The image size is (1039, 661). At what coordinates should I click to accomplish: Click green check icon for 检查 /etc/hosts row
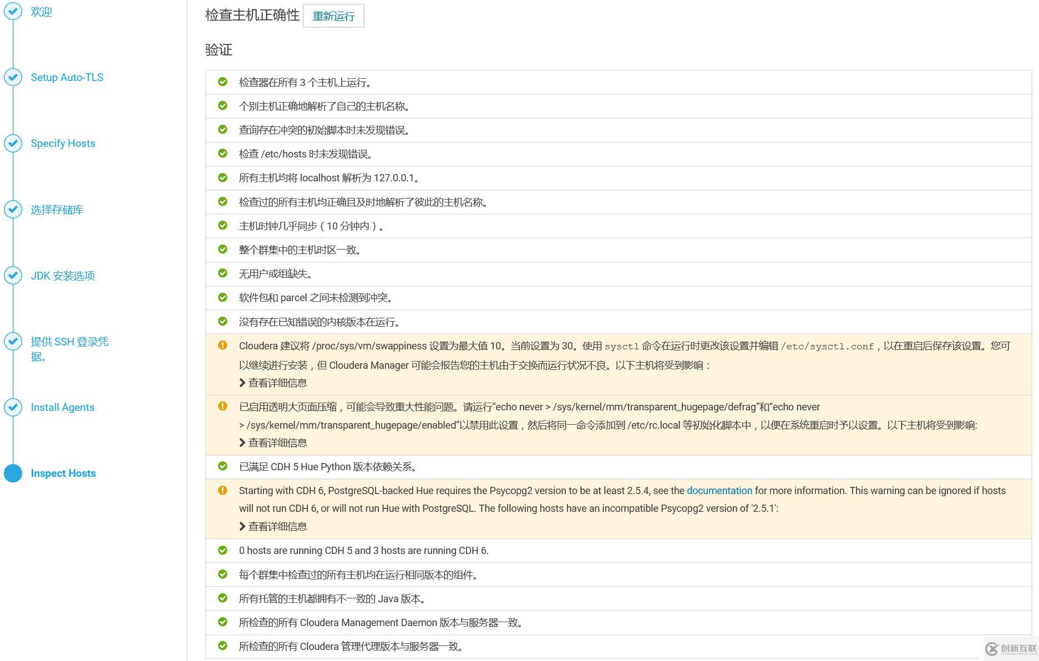coord(222,153)
